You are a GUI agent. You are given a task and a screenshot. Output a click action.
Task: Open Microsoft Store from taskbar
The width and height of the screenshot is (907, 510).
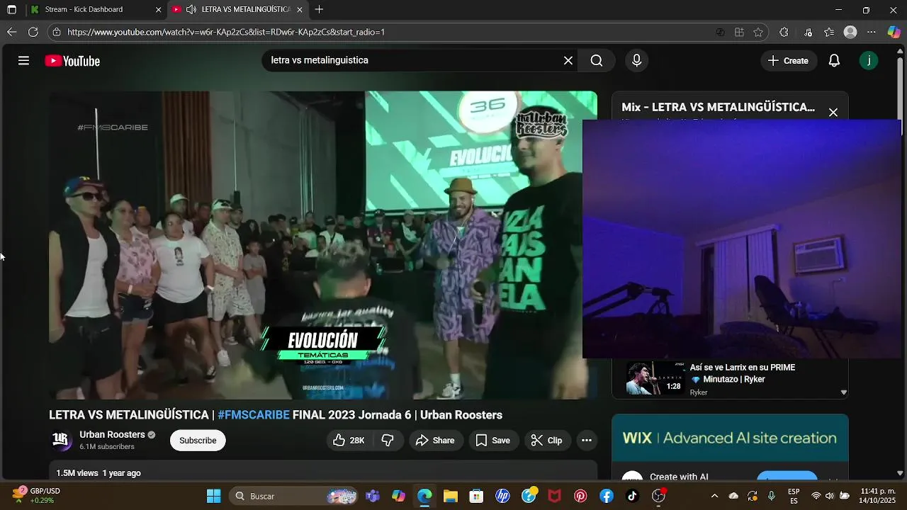point(476,496)
